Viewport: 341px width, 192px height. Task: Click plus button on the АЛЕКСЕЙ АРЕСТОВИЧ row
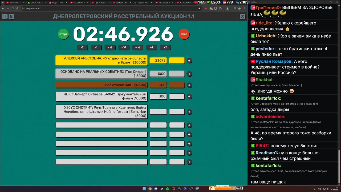coord(189,61)
